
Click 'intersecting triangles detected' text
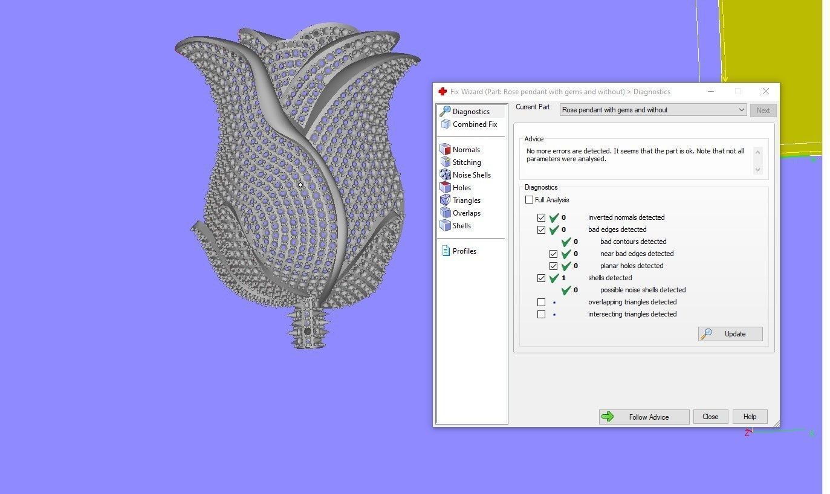click(632, 314)
